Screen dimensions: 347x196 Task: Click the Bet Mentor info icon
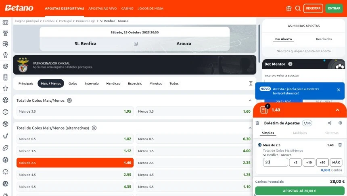[x=290, y=64]
